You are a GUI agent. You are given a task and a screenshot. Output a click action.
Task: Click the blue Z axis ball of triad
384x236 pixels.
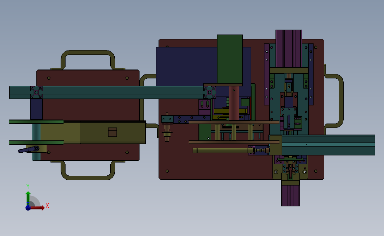[28, 208]
